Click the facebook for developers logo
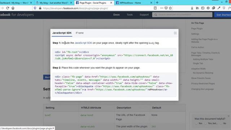 (17, 14)
